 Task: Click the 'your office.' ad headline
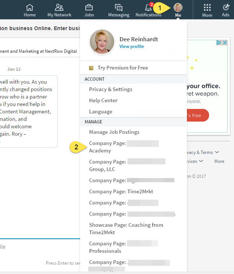pyautogui.click(x=204, y=86)
